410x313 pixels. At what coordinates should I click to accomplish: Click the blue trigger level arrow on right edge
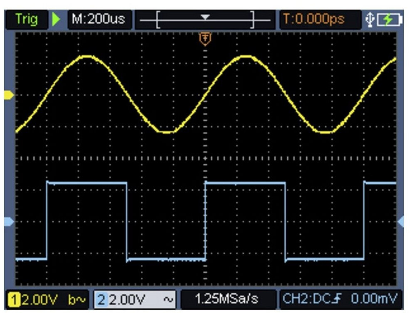tap(401, 222)
